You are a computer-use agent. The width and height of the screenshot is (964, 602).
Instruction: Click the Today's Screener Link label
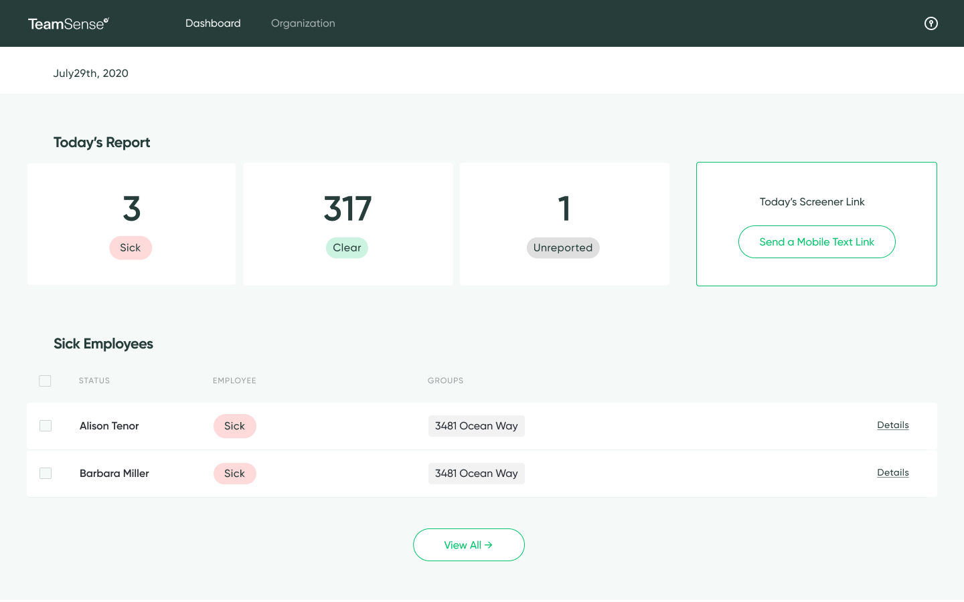tap(812, 202)
